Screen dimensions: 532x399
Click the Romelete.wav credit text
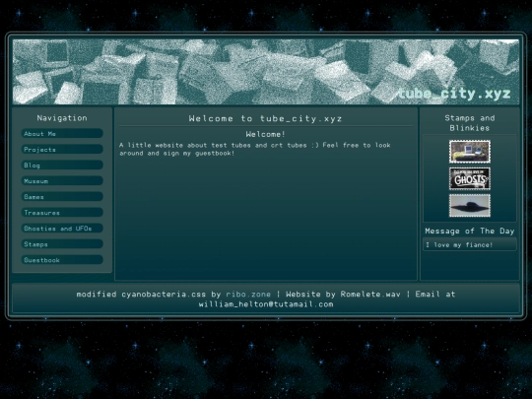pos(370,295)
